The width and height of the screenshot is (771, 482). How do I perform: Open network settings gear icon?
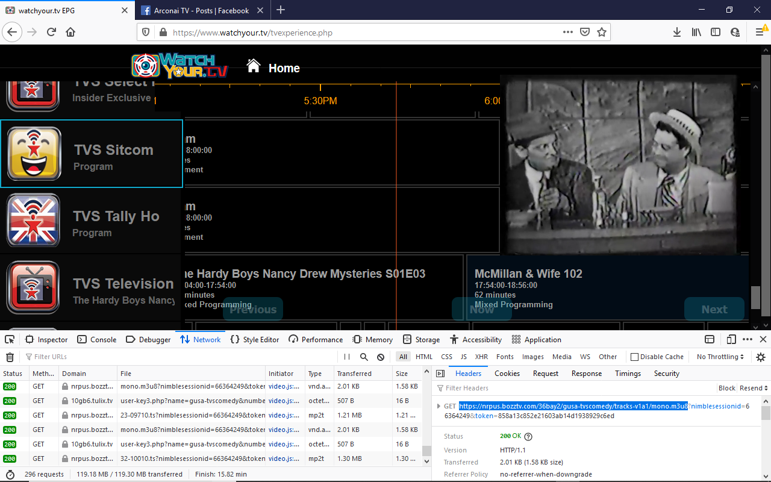tap(761, 357)
